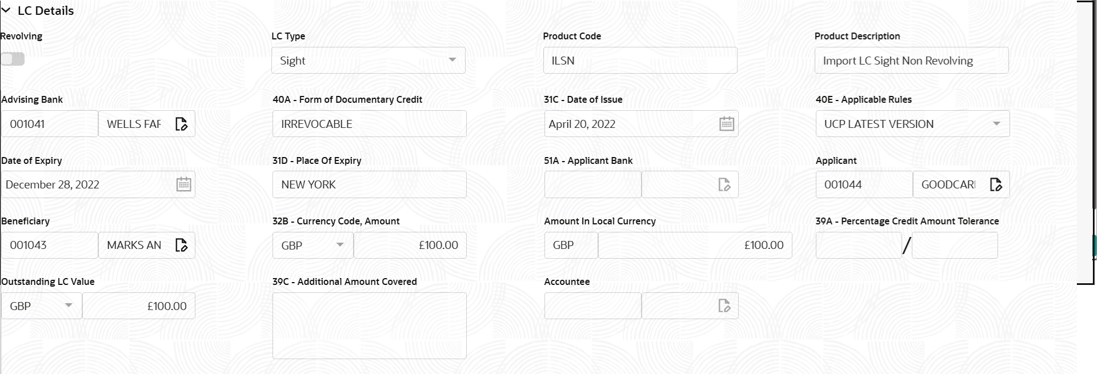1098x374 pixels.
Task: Open the Advising Bank party lookup icon
Action: (x=182, y=123)
